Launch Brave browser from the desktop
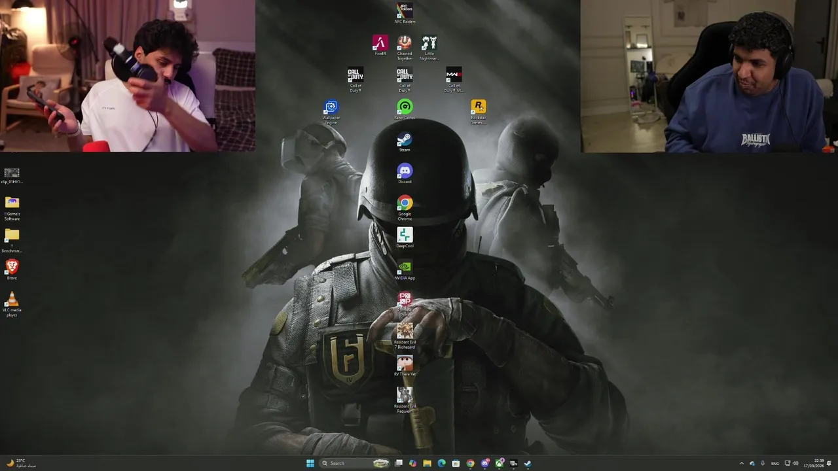Screen dimensions: 838x471 pos(12,270)
